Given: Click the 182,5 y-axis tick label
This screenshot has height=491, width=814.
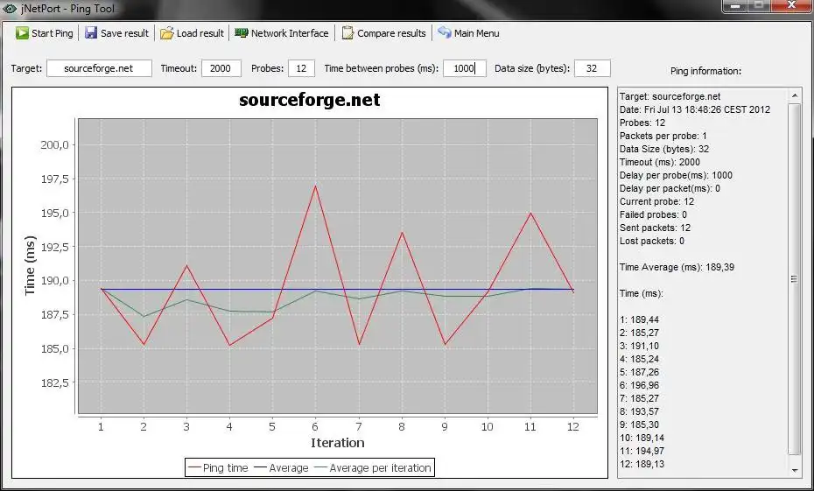Looking at the screenshot, I should click(x=54, y=382).
